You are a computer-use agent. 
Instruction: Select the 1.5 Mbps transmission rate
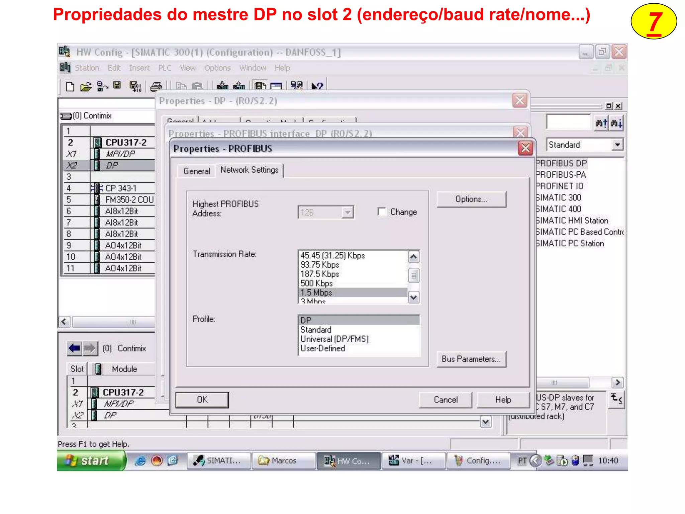(x=353, y=292)
